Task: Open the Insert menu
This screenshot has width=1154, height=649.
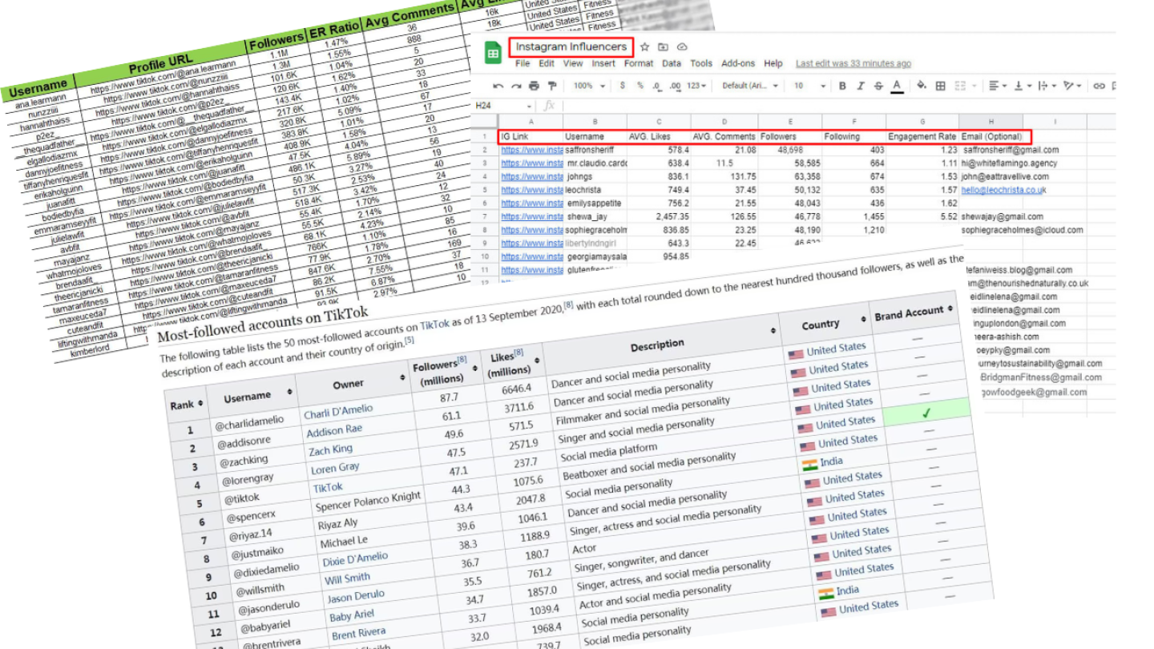Action: (603, 63)
